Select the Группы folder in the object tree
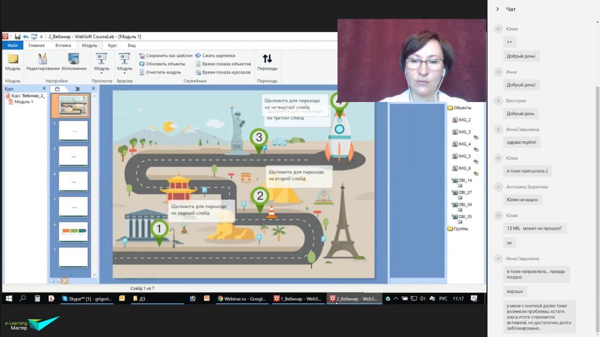 (458, 229)
